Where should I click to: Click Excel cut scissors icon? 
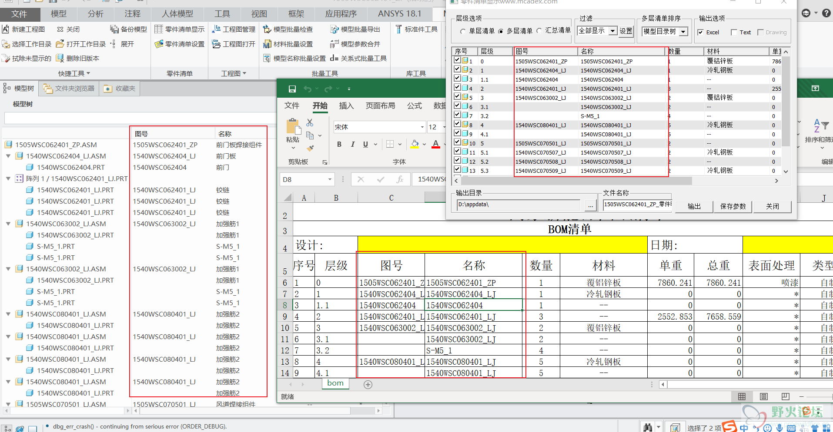[310, 123]
